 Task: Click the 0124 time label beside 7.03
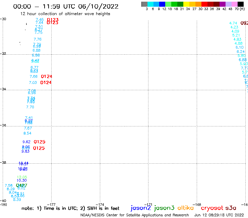click(x=46, y=83)
